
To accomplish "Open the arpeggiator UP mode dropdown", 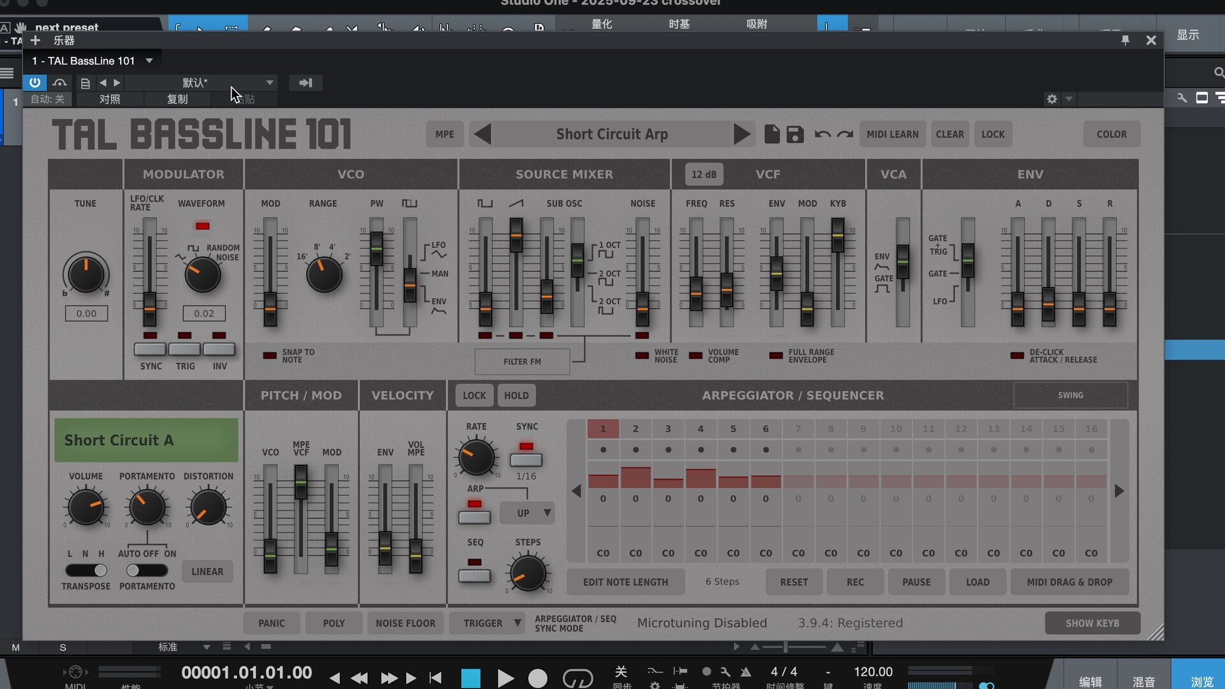I will click(527, 513).
